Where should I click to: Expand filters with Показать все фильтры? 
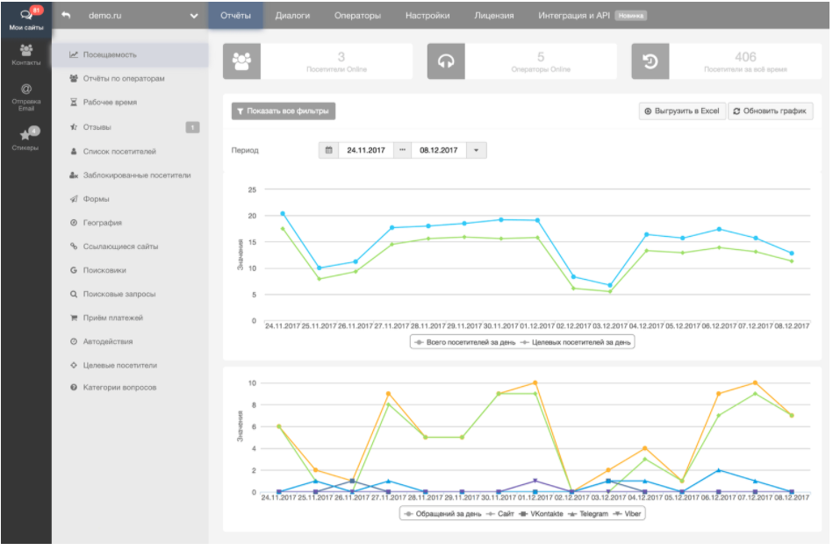pos(284,111)
